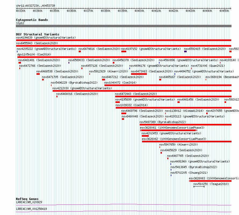Click the nsv6471705 variant label
This screenshot has height=215, width=239.
click(x=63, y=77)
